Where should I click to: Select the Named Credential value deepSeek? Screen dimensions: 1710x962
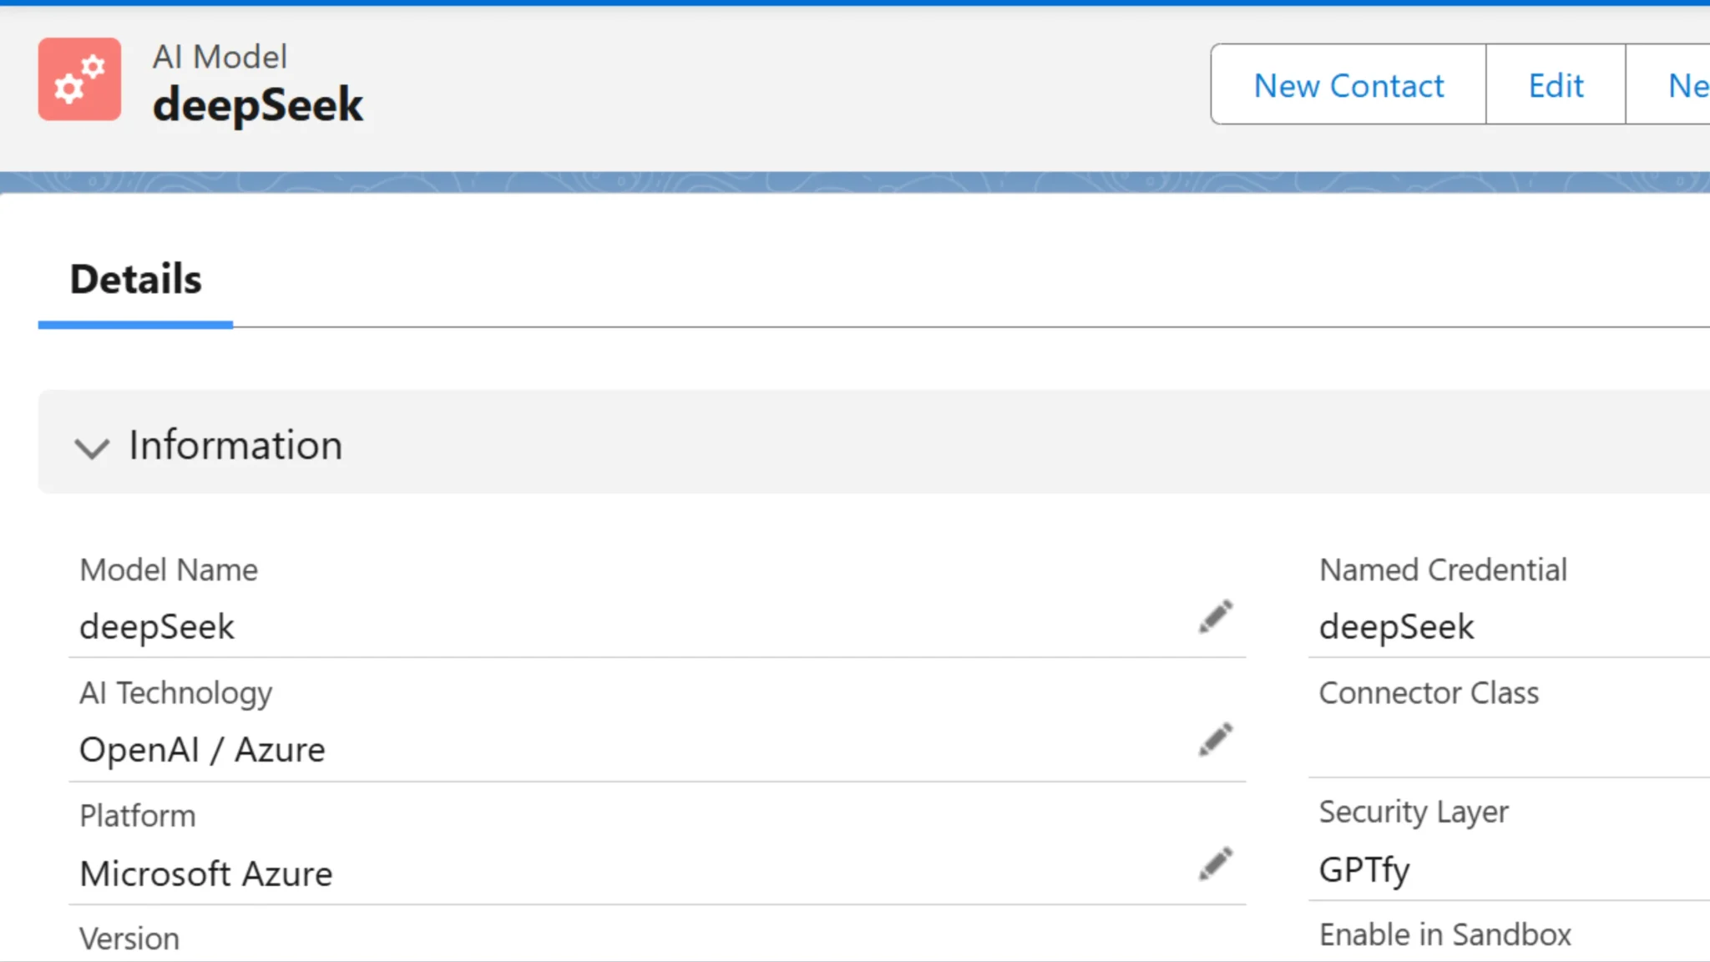click(x=1396, y=626)
